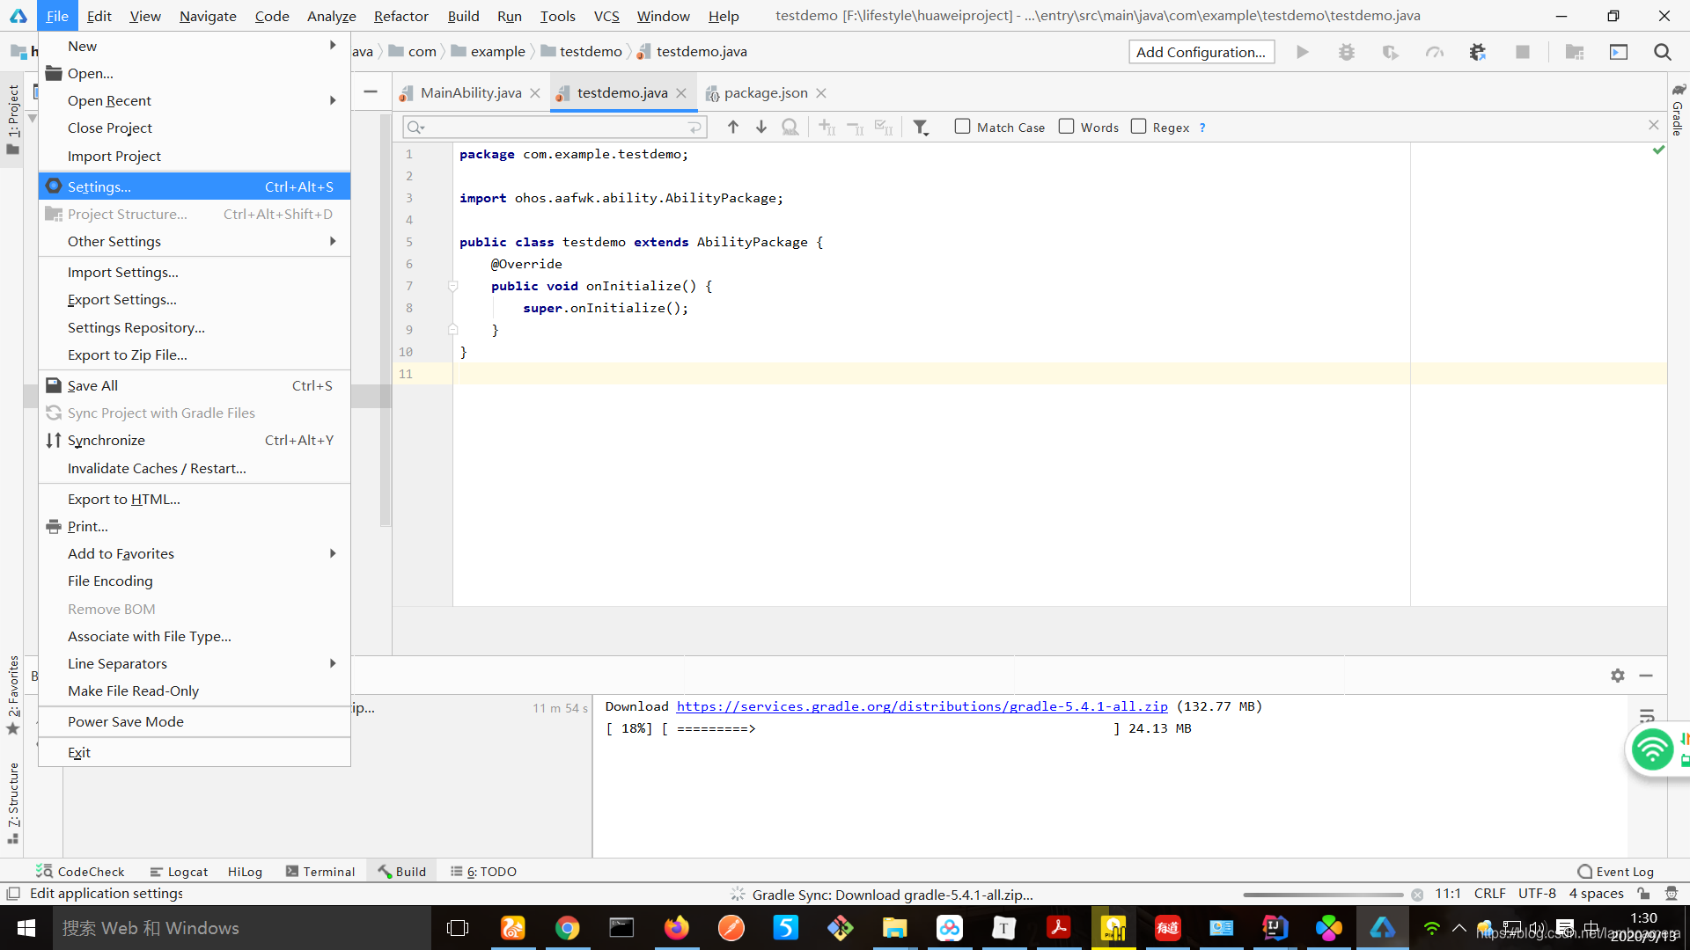Screen dimensions: 1690x950
Task: Click the testdemo breadcrumb folder
Action: 582,52
